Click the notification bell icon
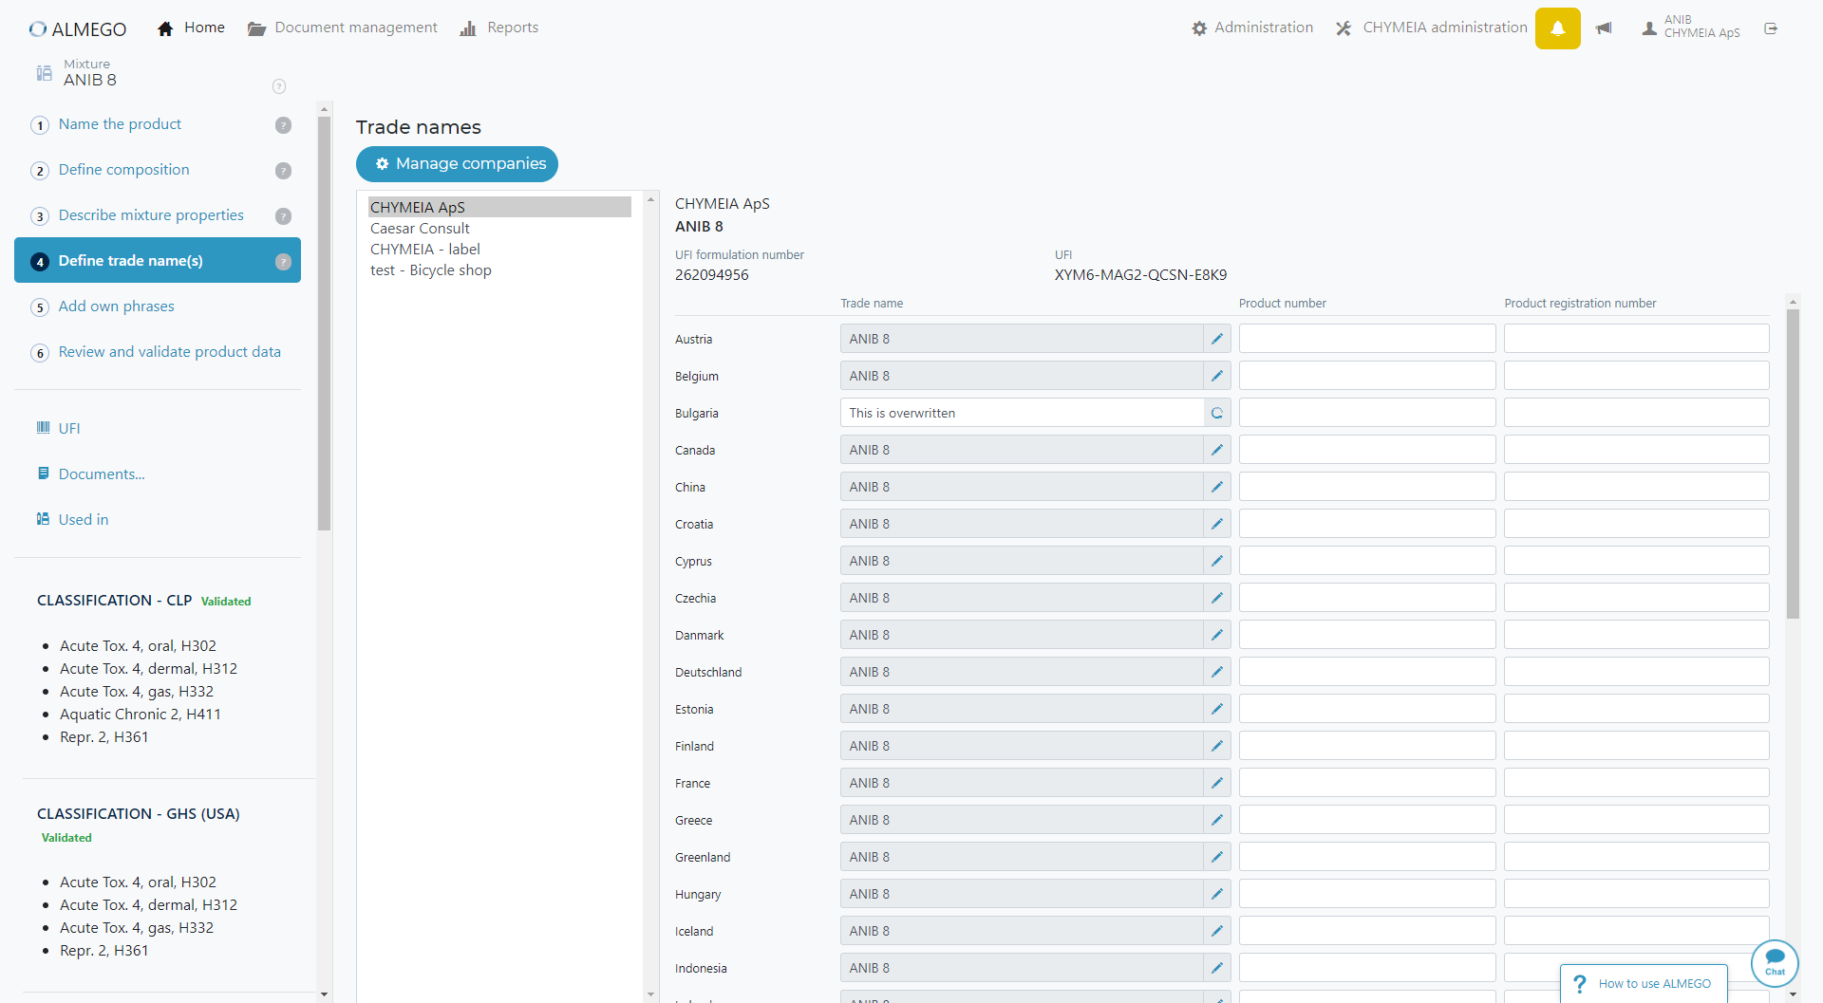Screen dimensions: 1823x1003 [x=1557, y=28]
